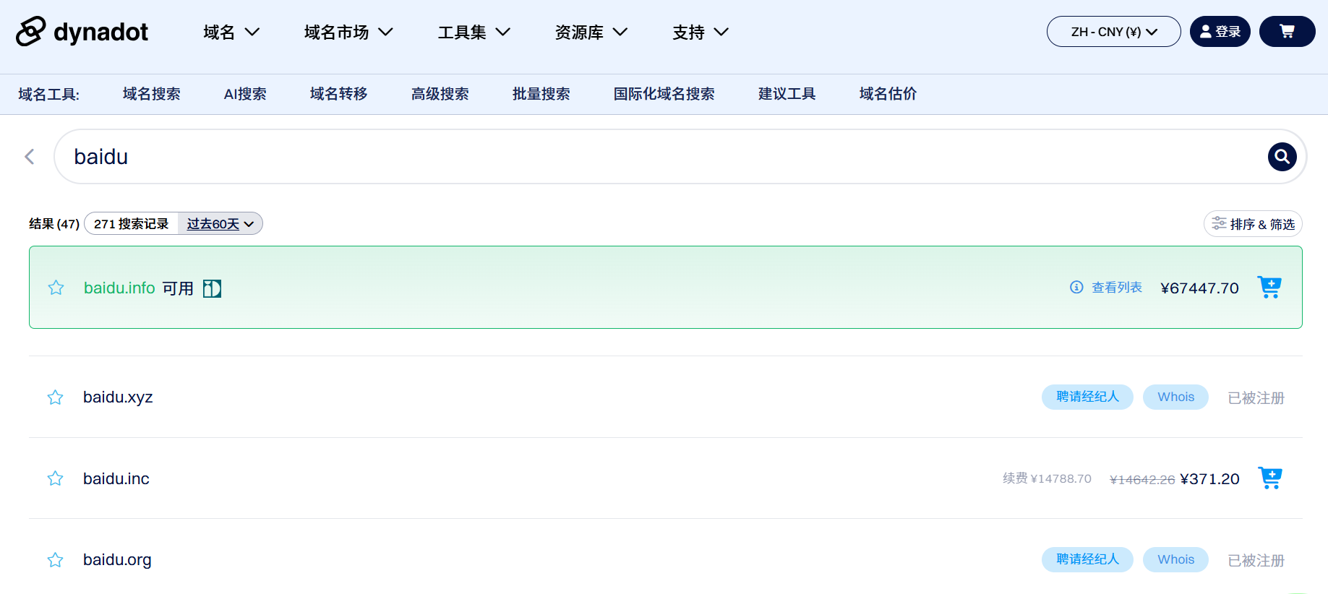Select AI搜索 tool tab
1328x594 pixels.
click(245, 94)
